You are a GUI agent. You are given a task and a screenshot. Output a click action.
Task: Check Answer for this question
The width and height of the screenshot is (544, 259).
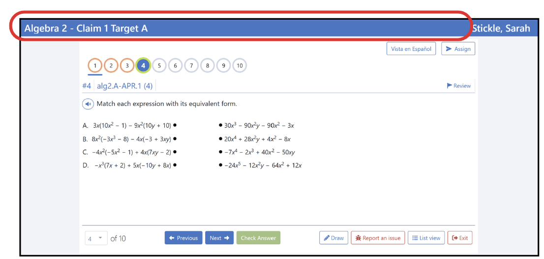[x=258, y=238]
